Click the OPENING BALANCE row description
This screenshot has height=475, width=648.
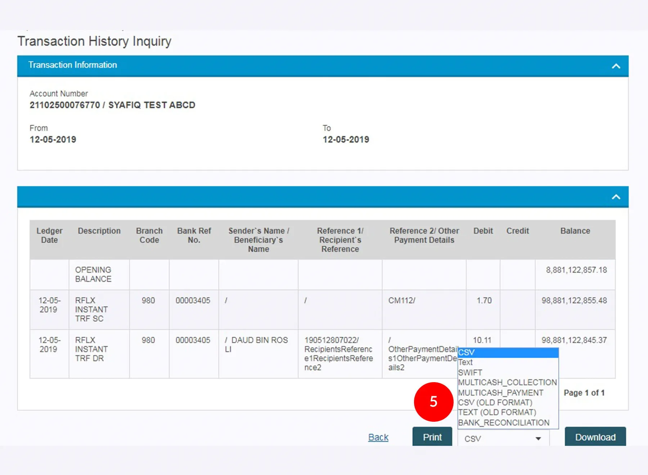(93, 274)
